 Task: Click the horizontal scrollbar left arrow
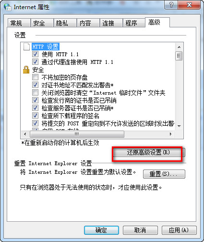[25, 134]
